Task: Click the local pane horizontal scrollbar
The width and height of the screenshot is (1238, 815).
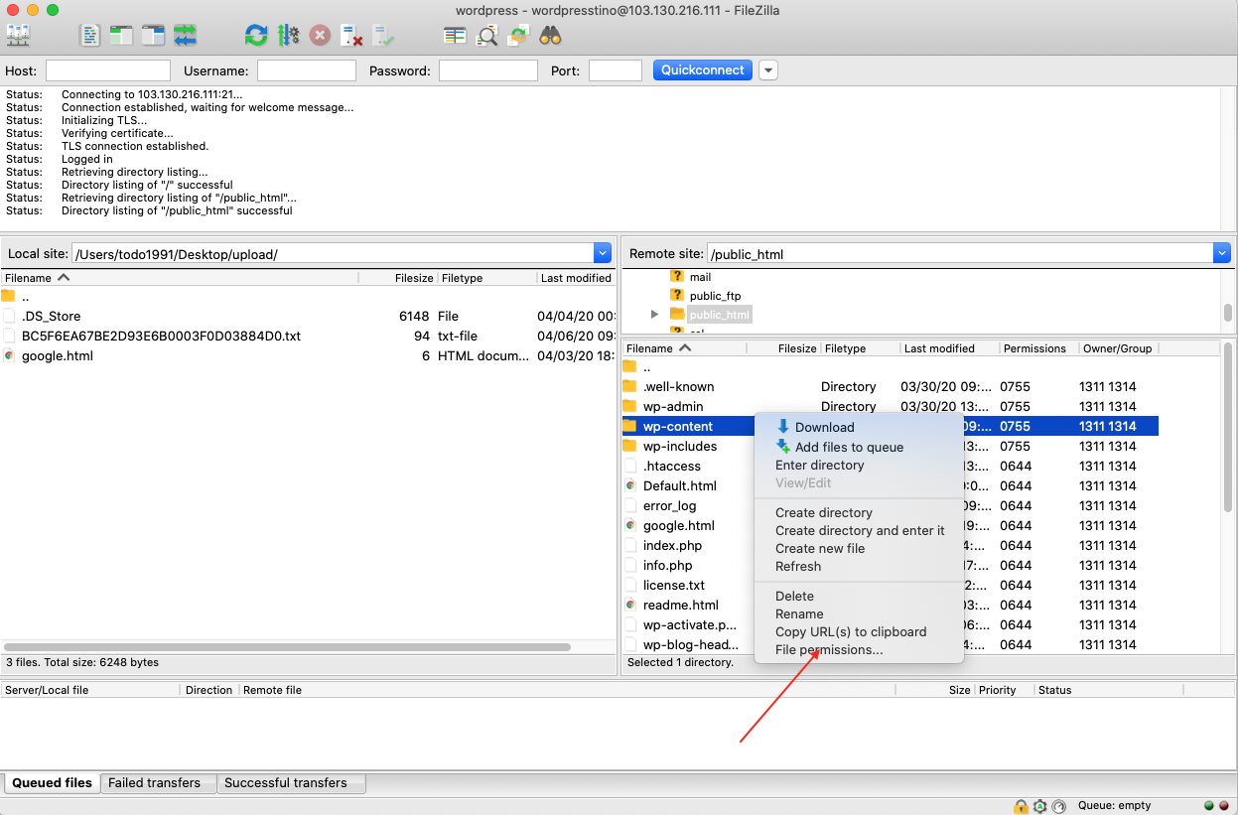Action: pos(288,646)
